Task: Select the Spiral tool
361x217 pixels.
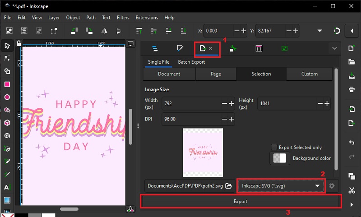Action: 7,136
